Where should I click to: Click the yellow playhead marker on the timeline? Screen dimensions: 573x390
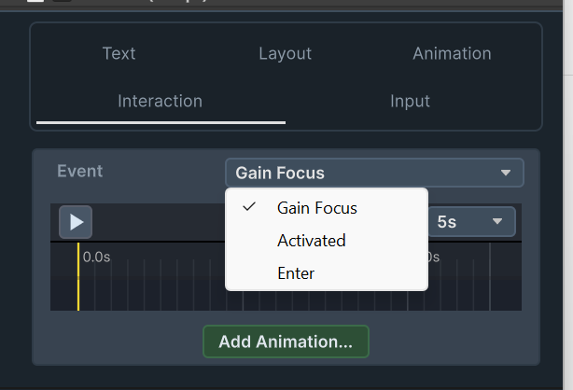(x=78, y=277)
